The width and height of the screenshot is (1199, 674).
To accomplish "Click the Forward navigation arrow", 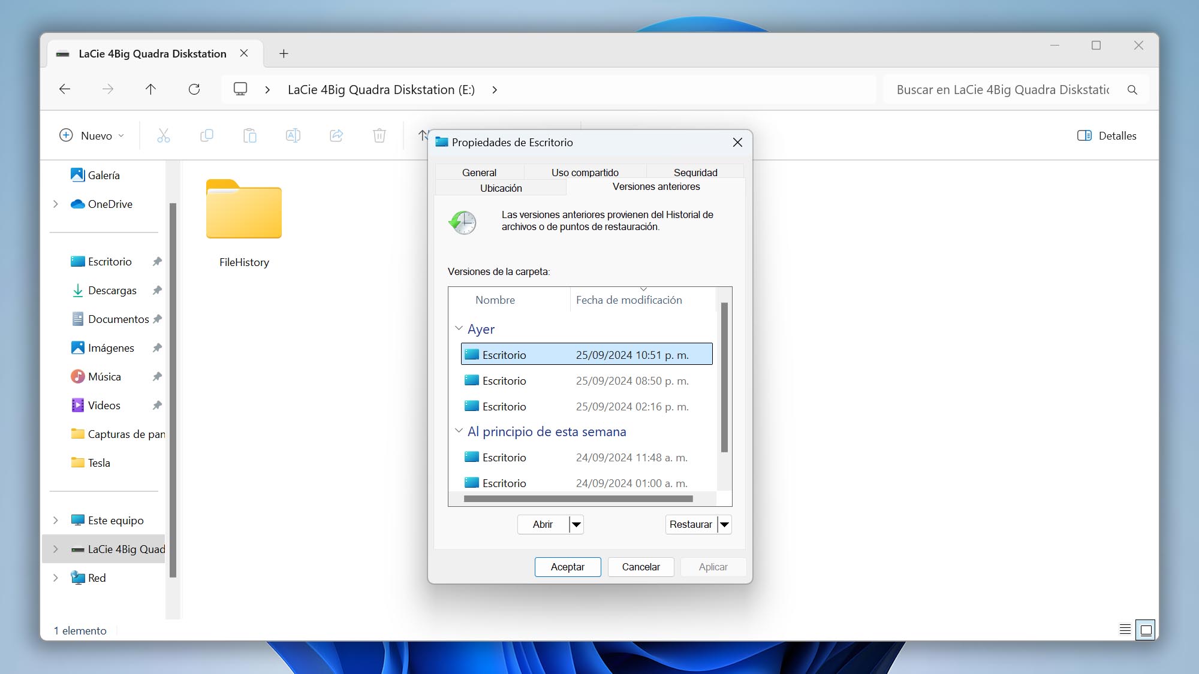I will [x=108, y=89].
